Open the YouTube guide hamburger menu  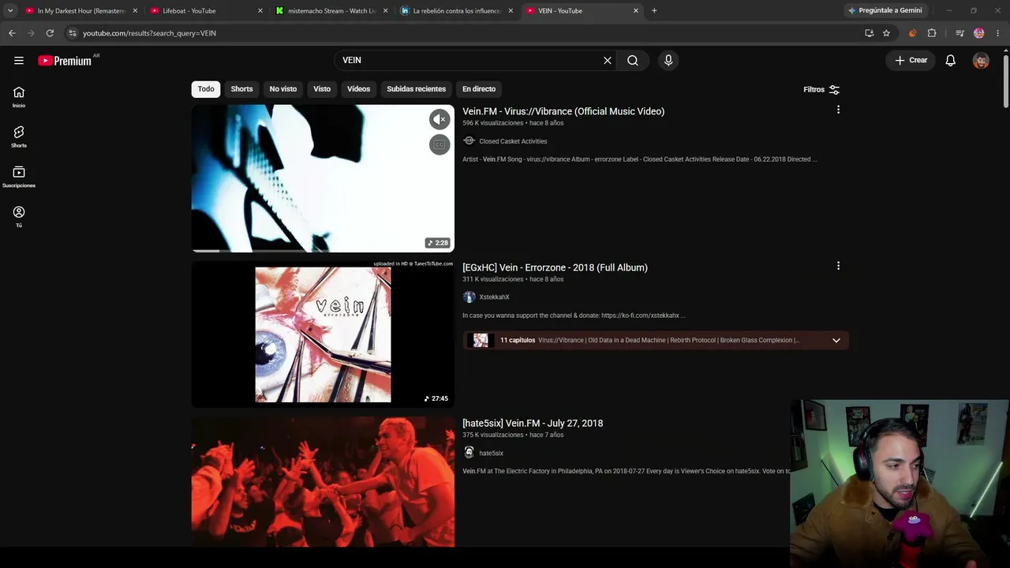(x=19, y=61)
